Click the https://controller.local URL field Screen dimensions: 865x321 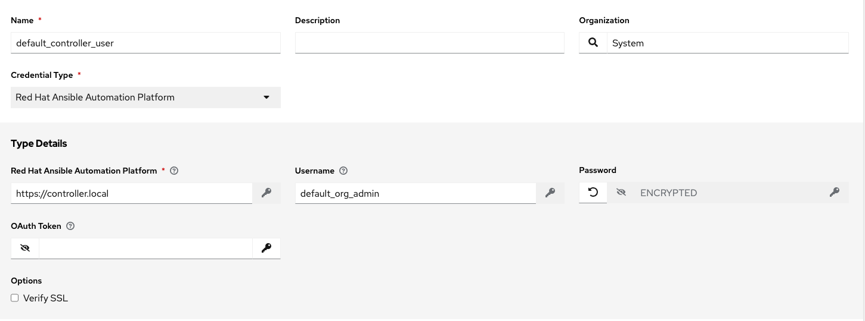(x=131, y=193)
